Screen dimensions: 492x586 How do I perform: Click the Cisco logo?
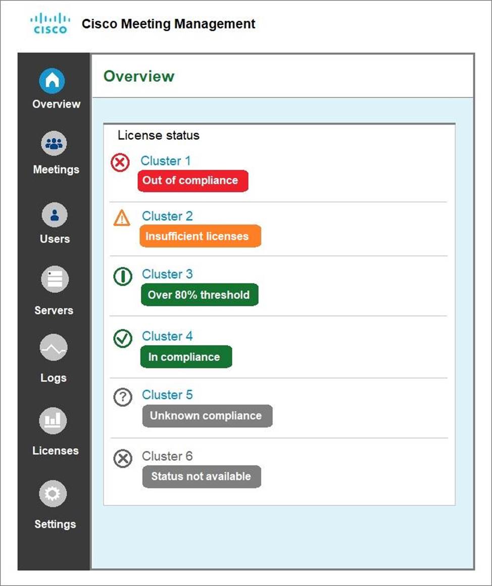(x=49, y=24)
